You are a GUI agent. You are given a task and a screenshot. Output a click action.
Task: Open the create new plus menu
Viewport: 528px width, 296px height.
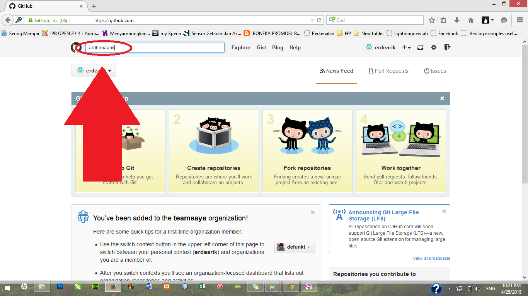coord(406,47)
